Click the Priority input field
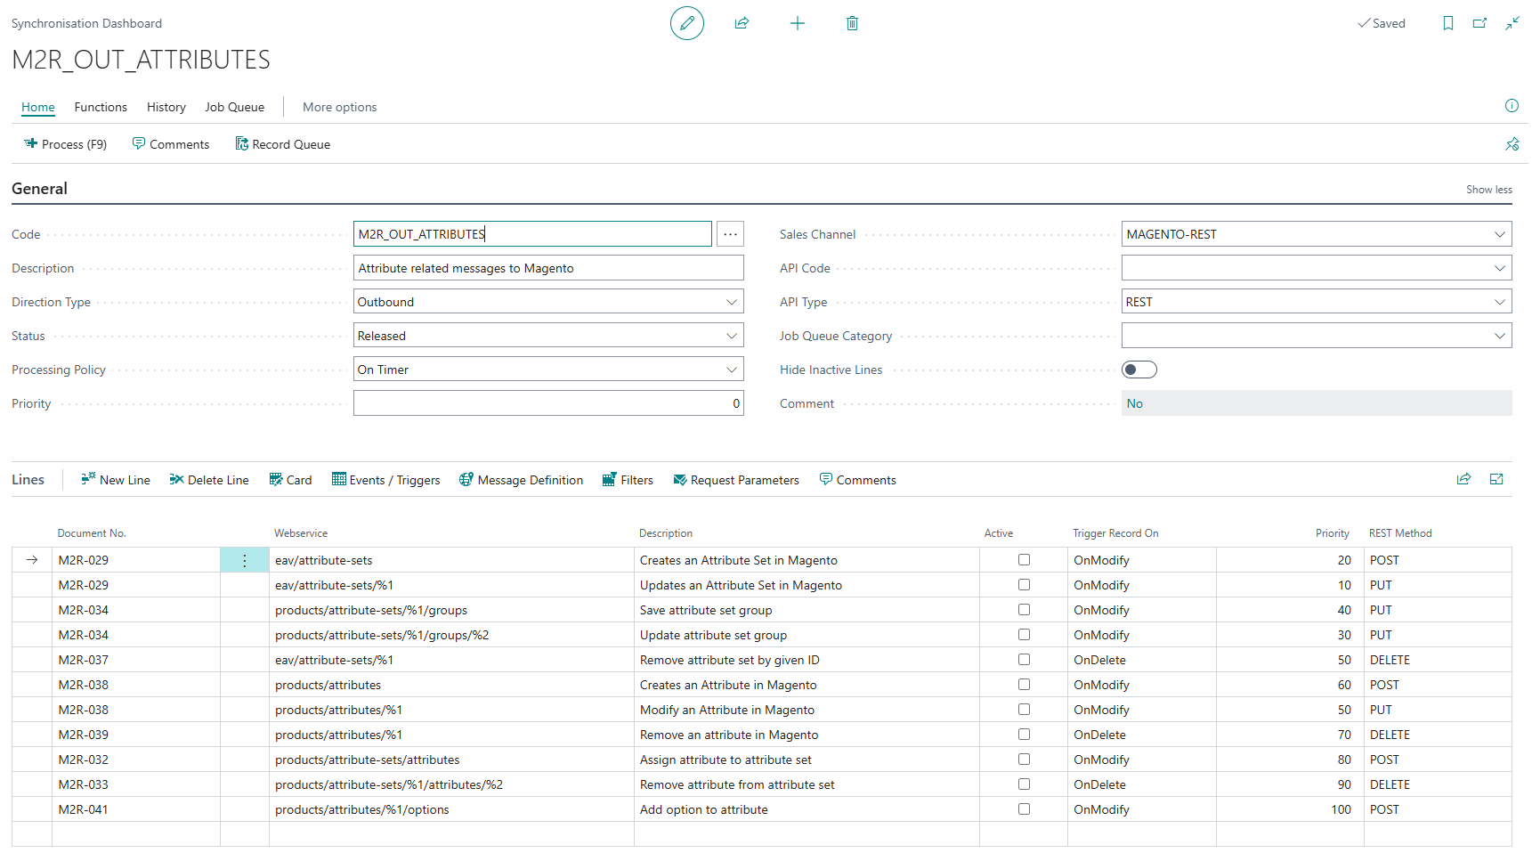This screenshot has height=853, width=1532. [x=548, y=403]
